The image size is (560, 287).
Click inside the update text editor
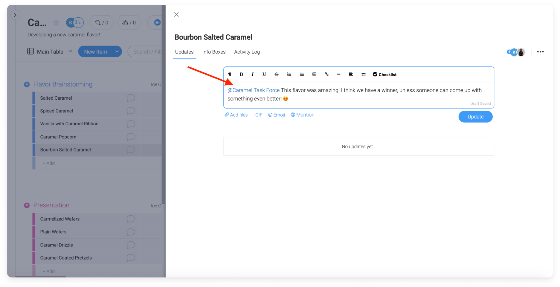tap(358, 95)
